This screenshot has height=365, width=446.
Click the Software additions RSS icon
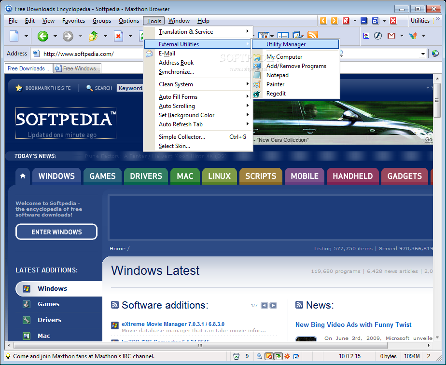tap(114, 305)
